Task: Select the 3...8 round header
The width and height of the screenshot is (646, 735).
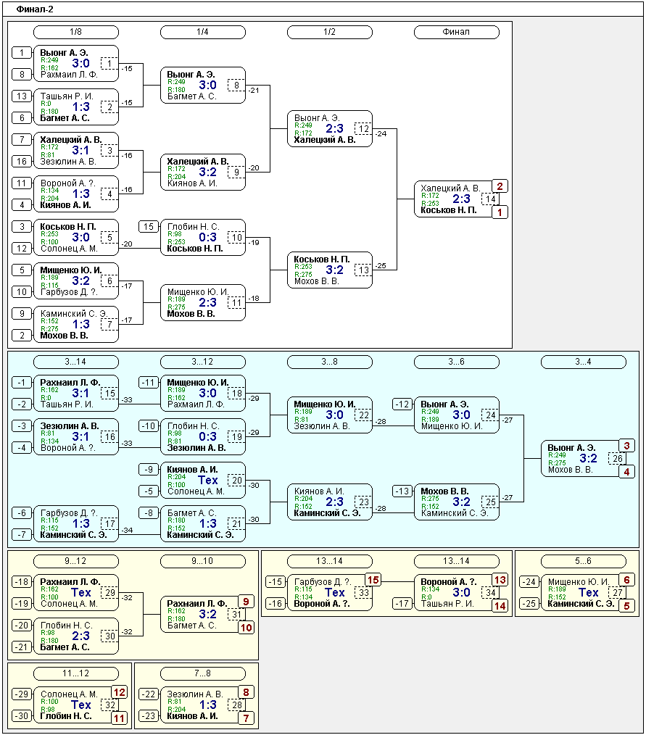Action: pos(329,362)
